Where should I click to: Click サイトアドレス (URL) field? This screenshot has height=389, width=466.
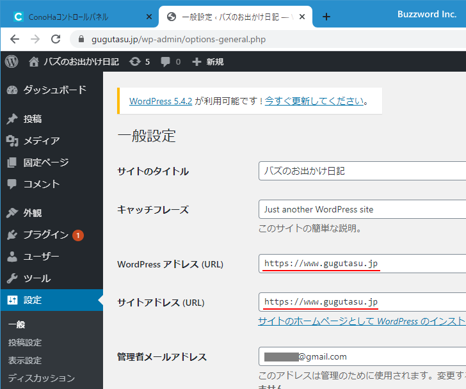362,302
